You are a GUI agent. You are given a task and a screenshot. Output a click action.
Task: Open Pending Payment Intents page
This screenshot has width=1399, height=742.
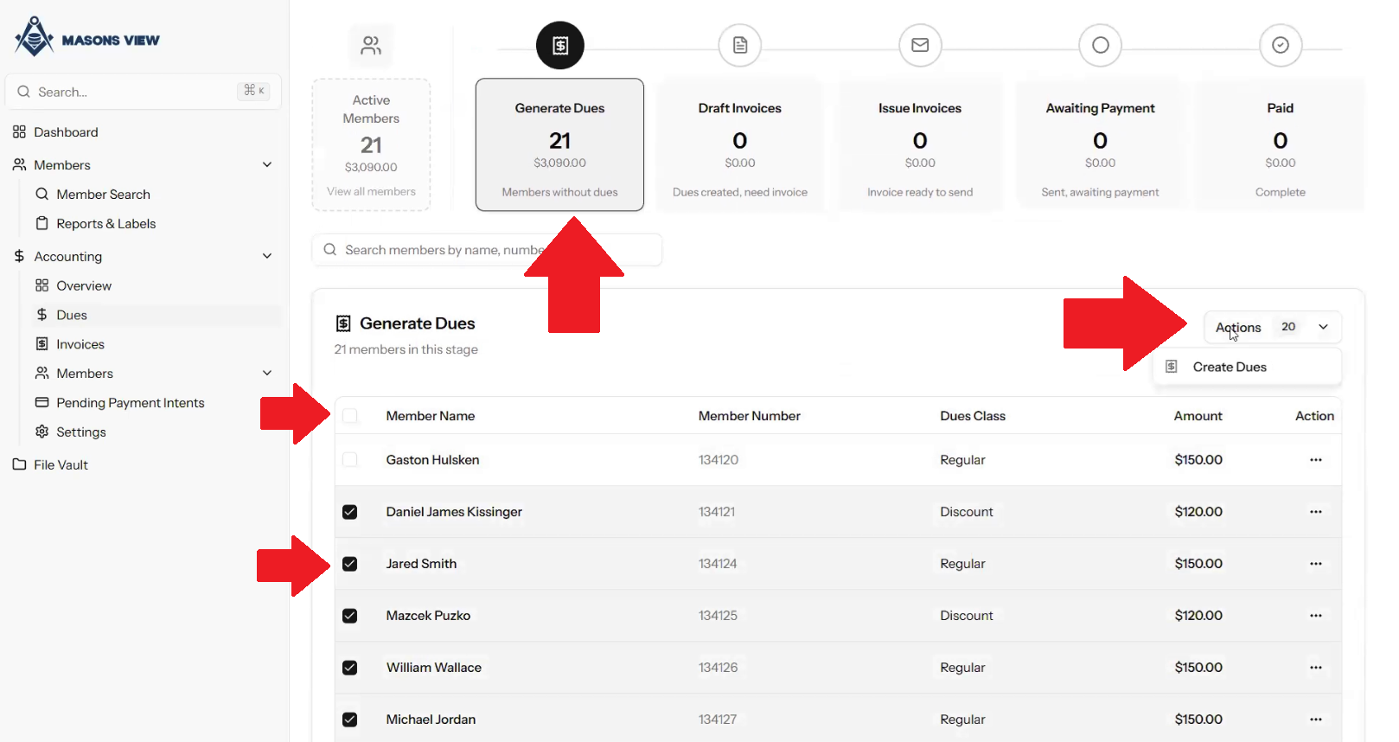point(131,403)
